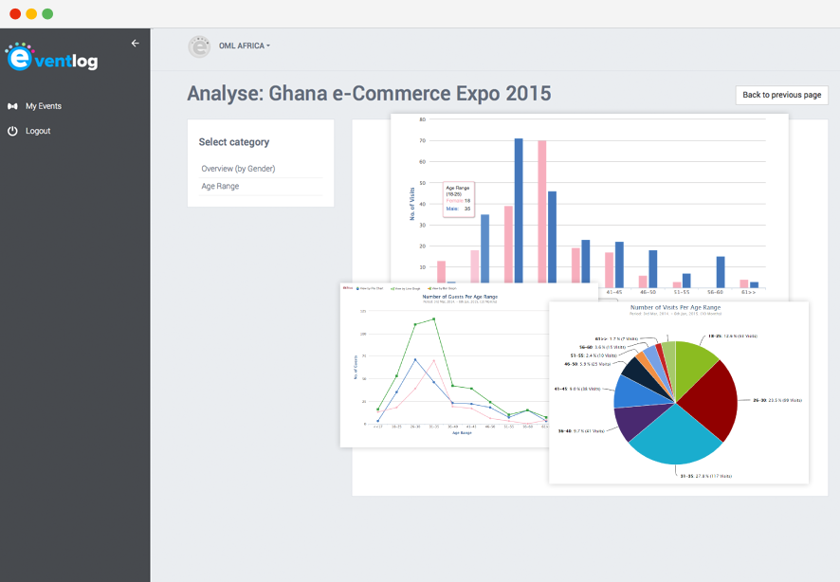Click the Logout power icon
Screen dimensions: 840x582
[x=12, y=131]
